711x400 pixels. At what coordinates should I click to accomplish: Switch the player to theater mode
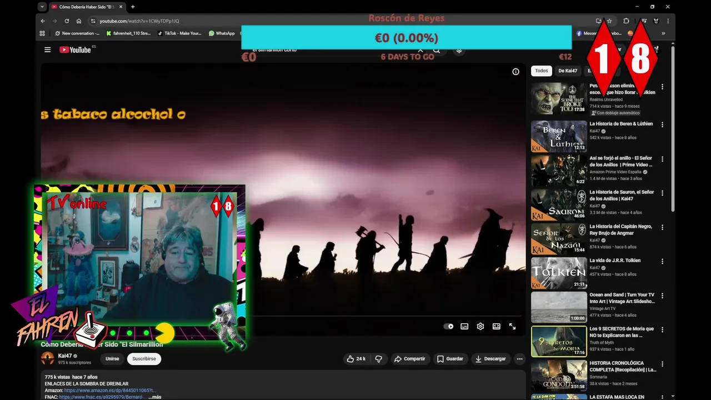tap(497, 327)
